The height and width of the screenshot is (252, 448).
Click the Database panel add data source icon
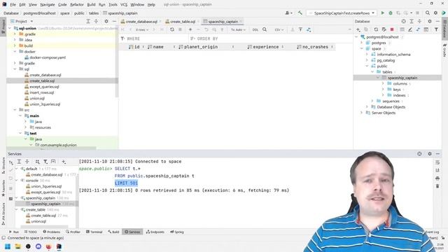358,29
